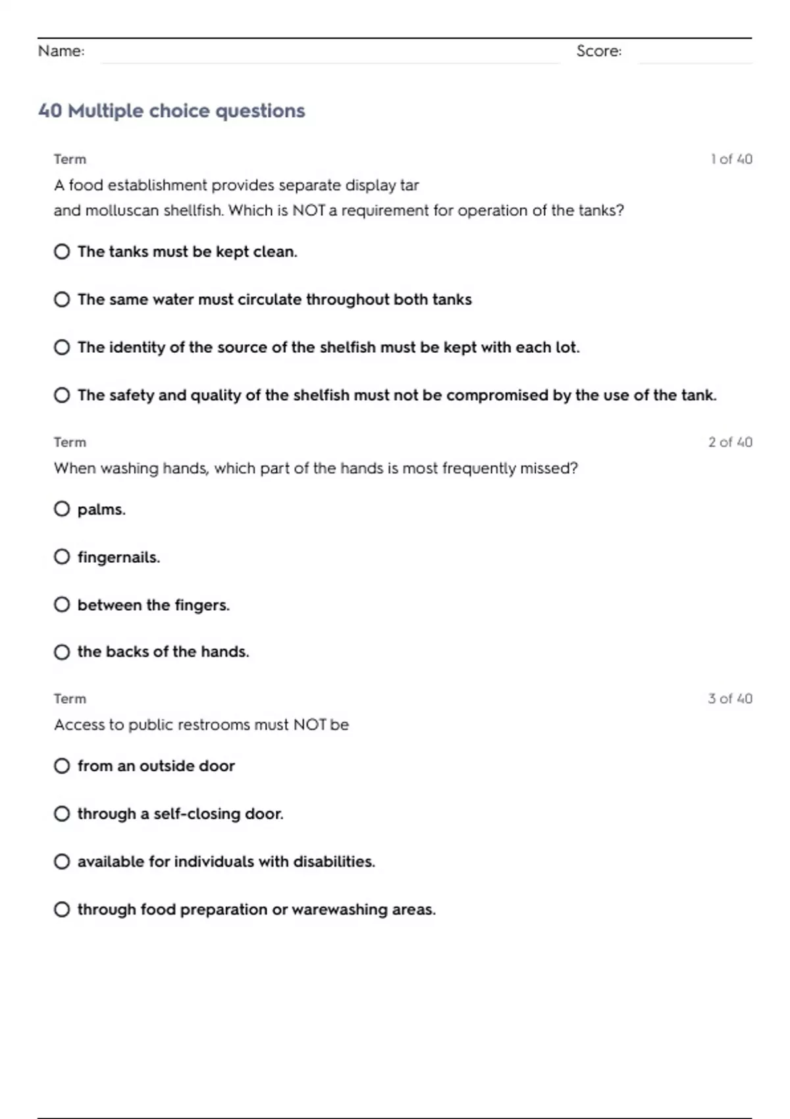Click the '3 of 40' question counter
The width and height of the screenshot is (790, 1119).
[730, 698]
